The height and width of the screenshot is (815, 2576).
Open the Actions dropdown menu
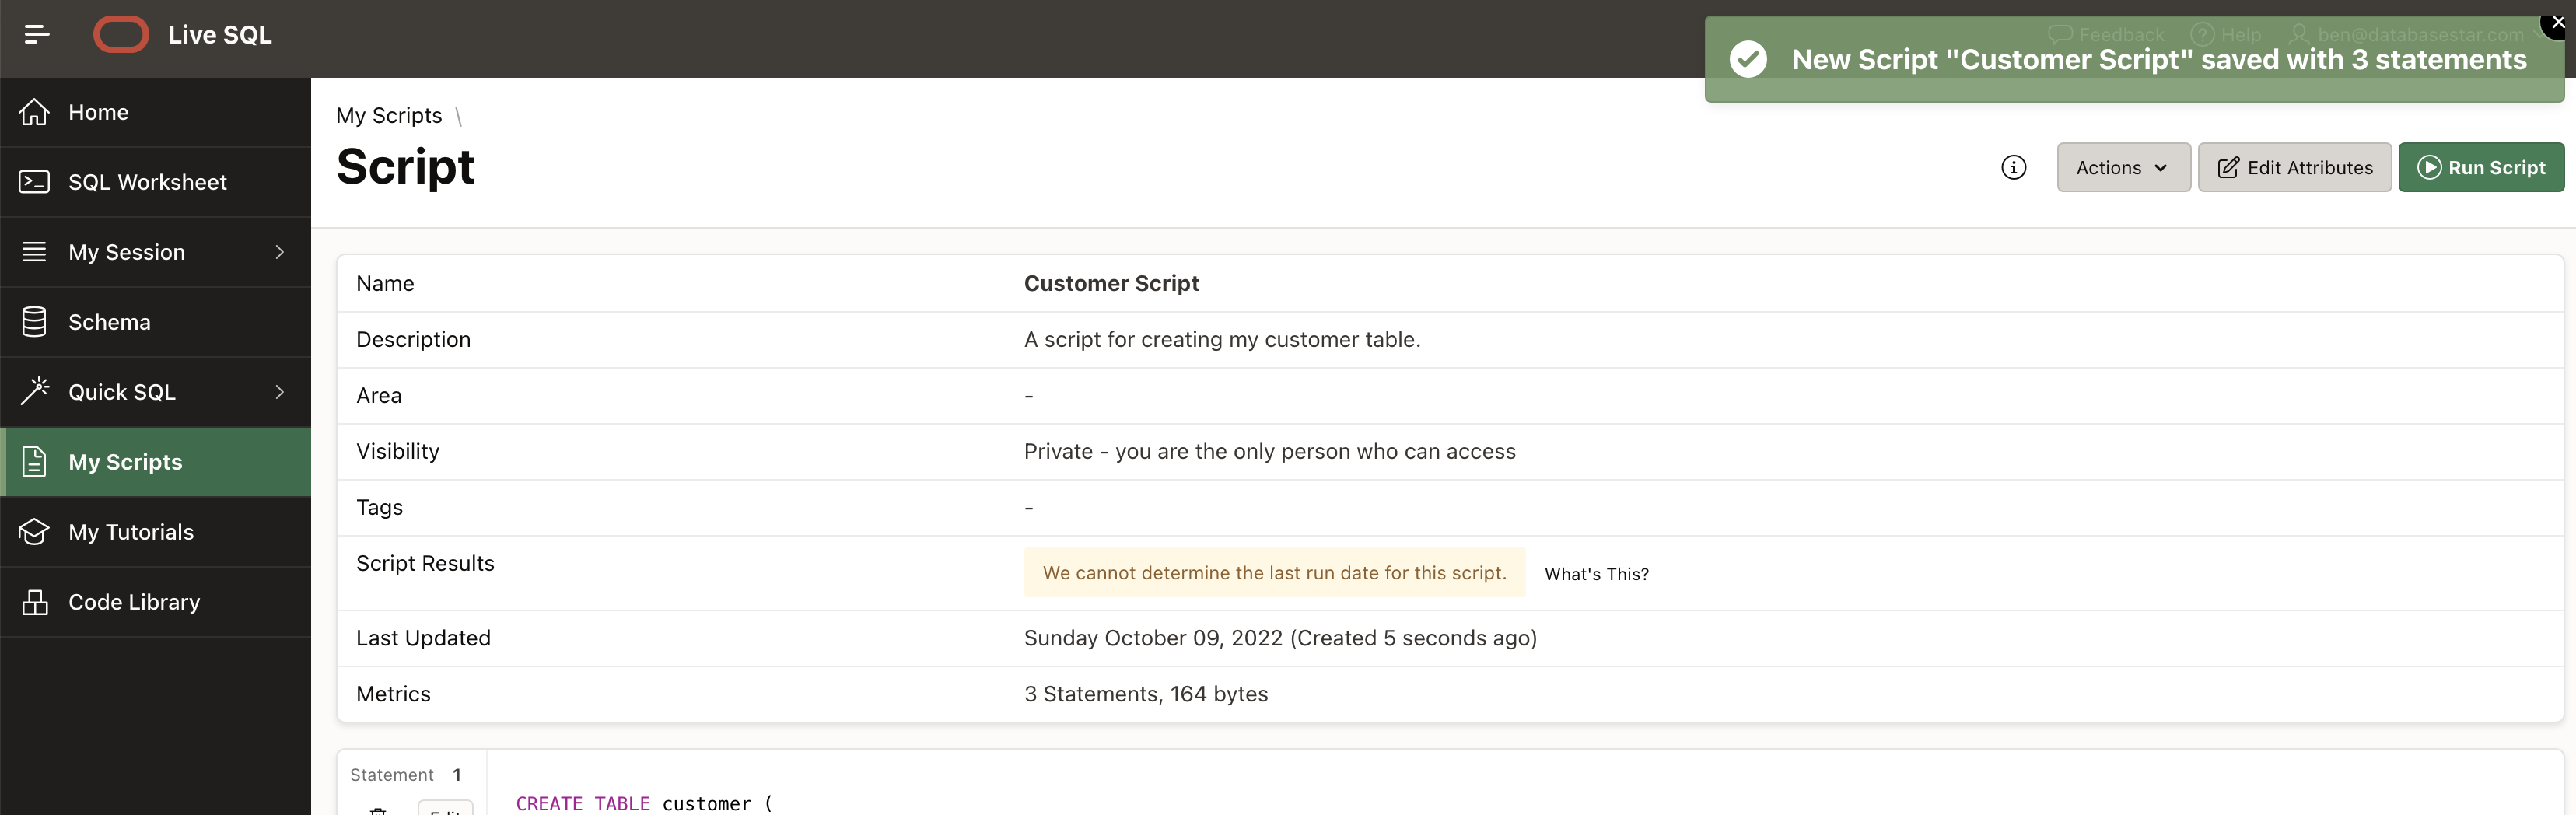(2122, 168)
